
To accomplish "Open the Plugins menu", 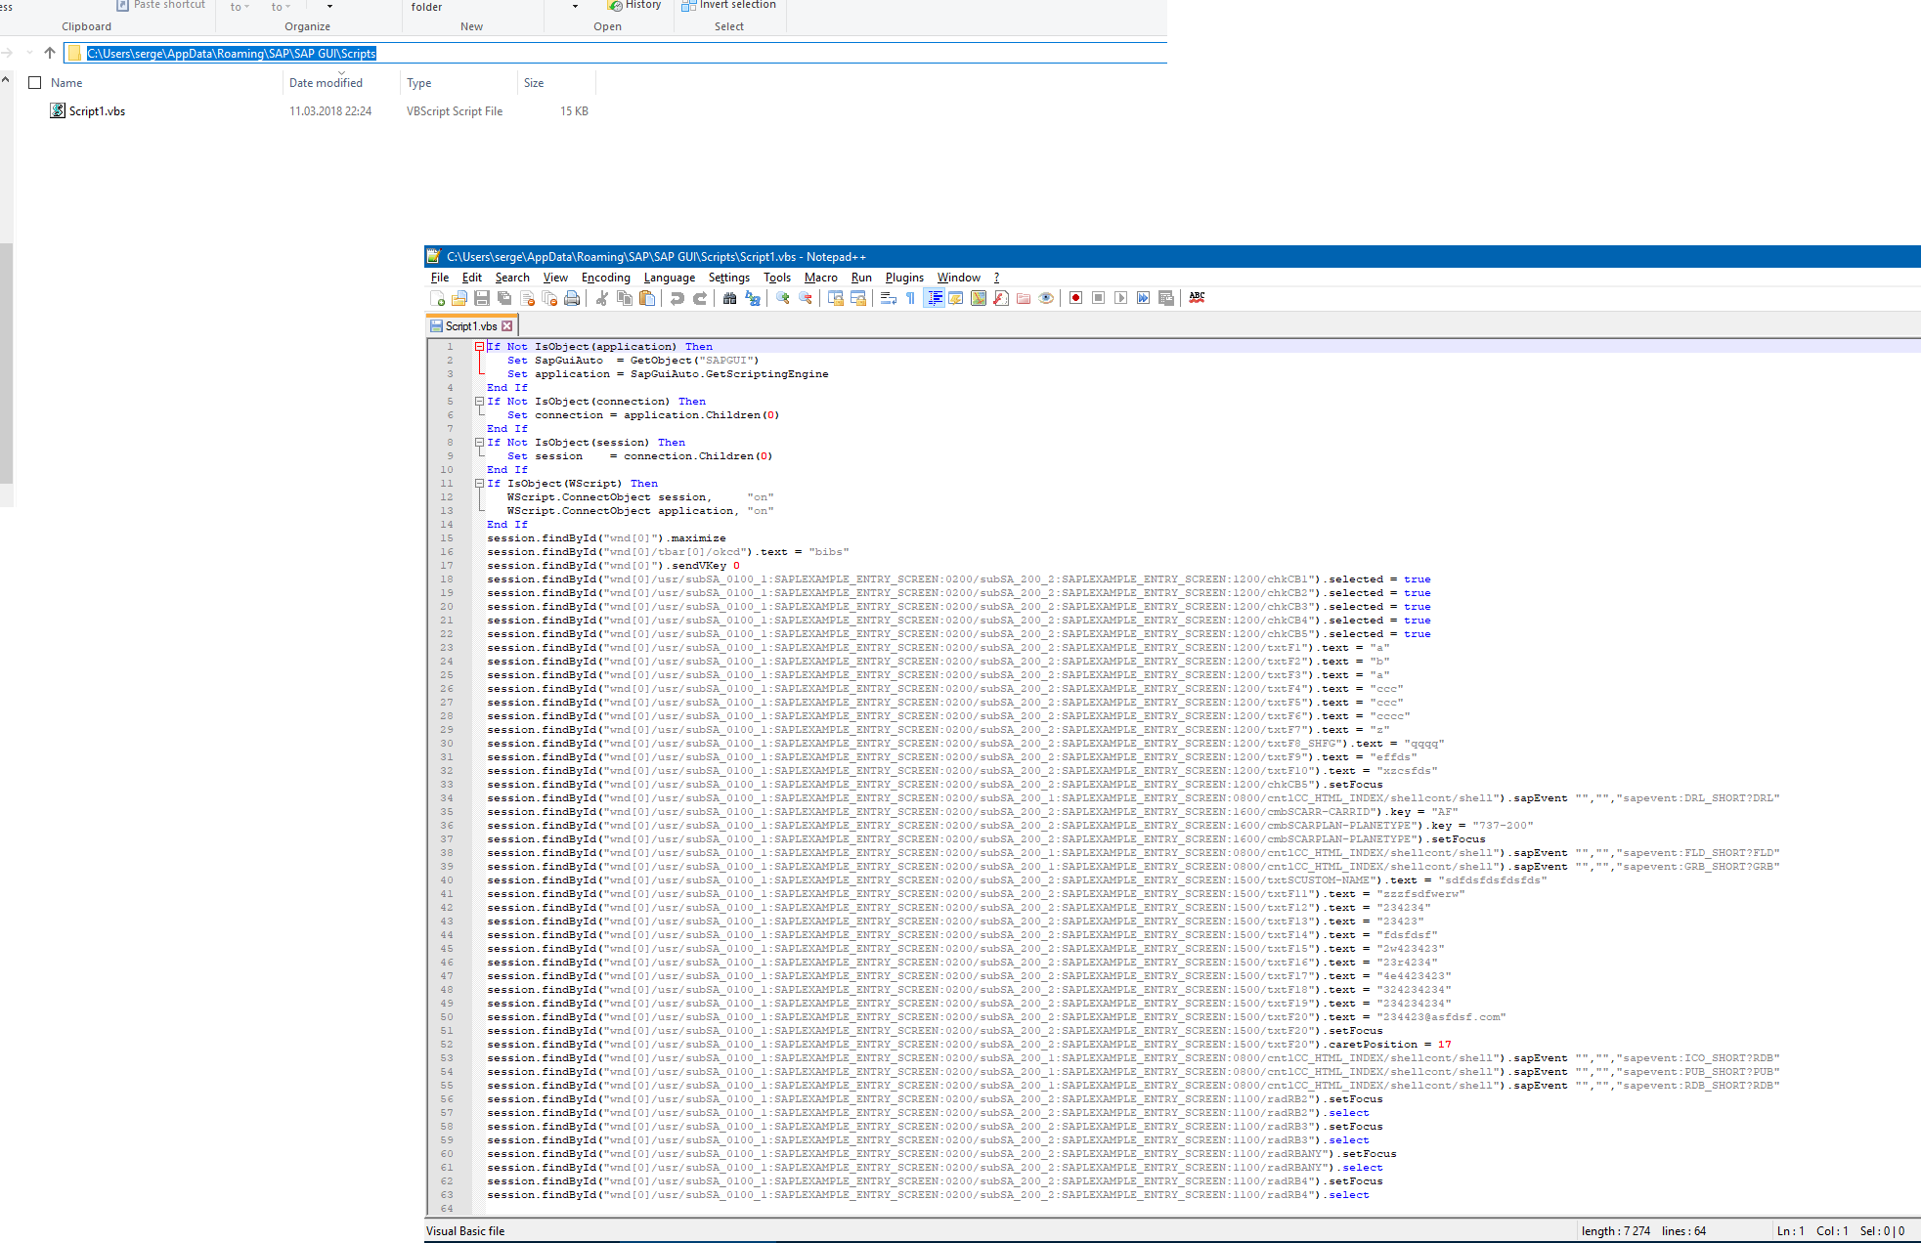I will 904,278.
